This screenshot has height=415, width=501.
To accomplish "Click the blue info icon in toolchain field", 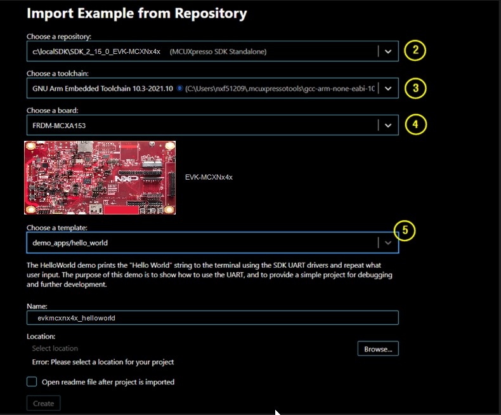I will click(180, 89).
